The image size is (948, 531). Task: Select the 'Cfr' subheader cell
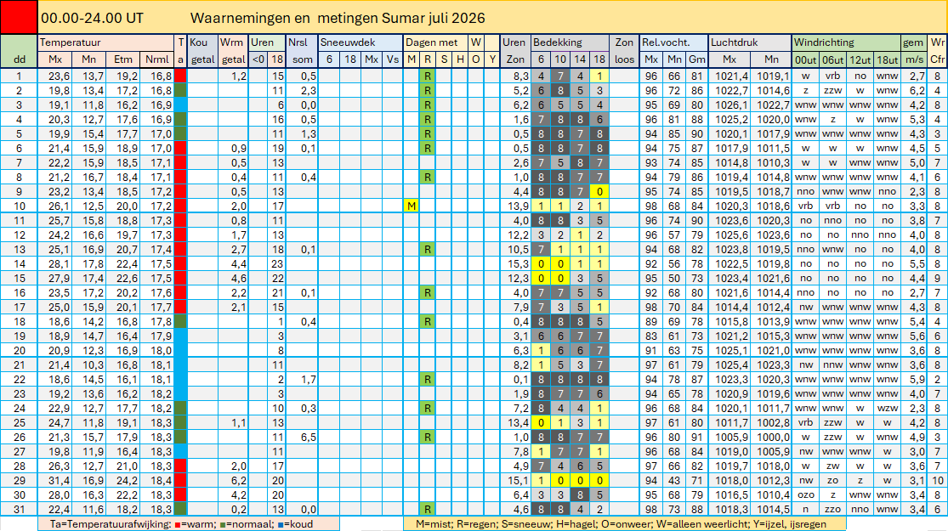click(x=937, y=59)
